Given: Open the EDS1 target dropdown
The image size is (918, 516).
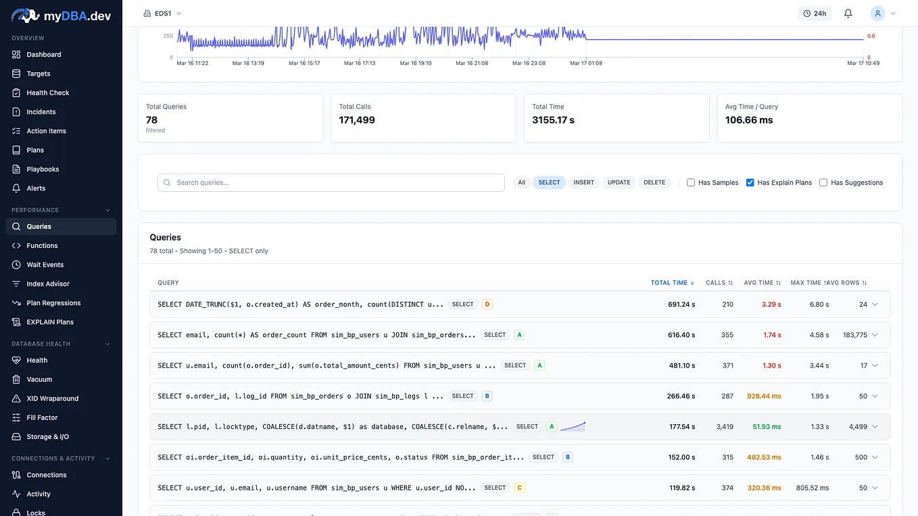Looking at the screenshot, I should [163, 14].
